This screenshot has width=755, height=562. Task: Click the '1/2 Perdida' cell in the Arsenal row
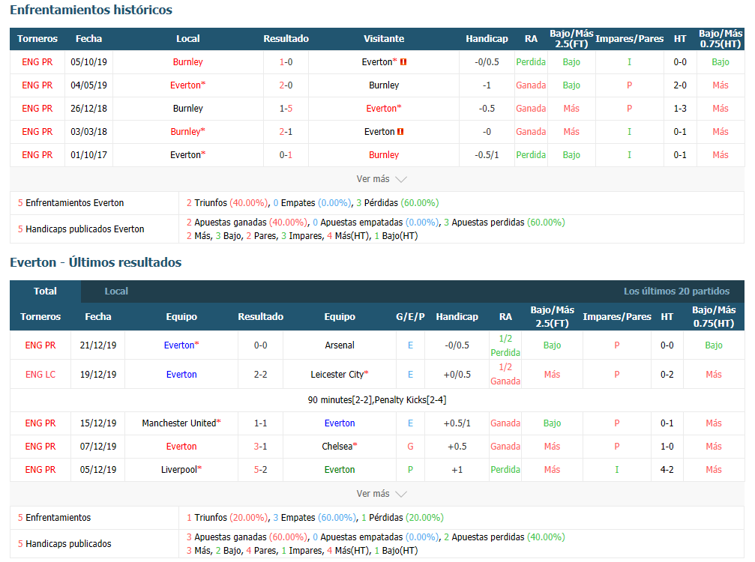coord(505,345)
